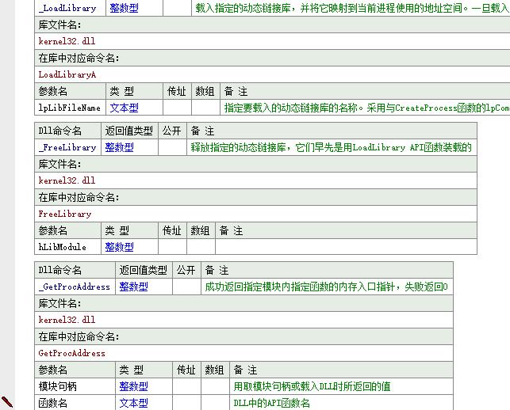This screenshot has height=410, width=510.
Task: Open 整数型 return type of _GetProcAddress
Action: 133,287
